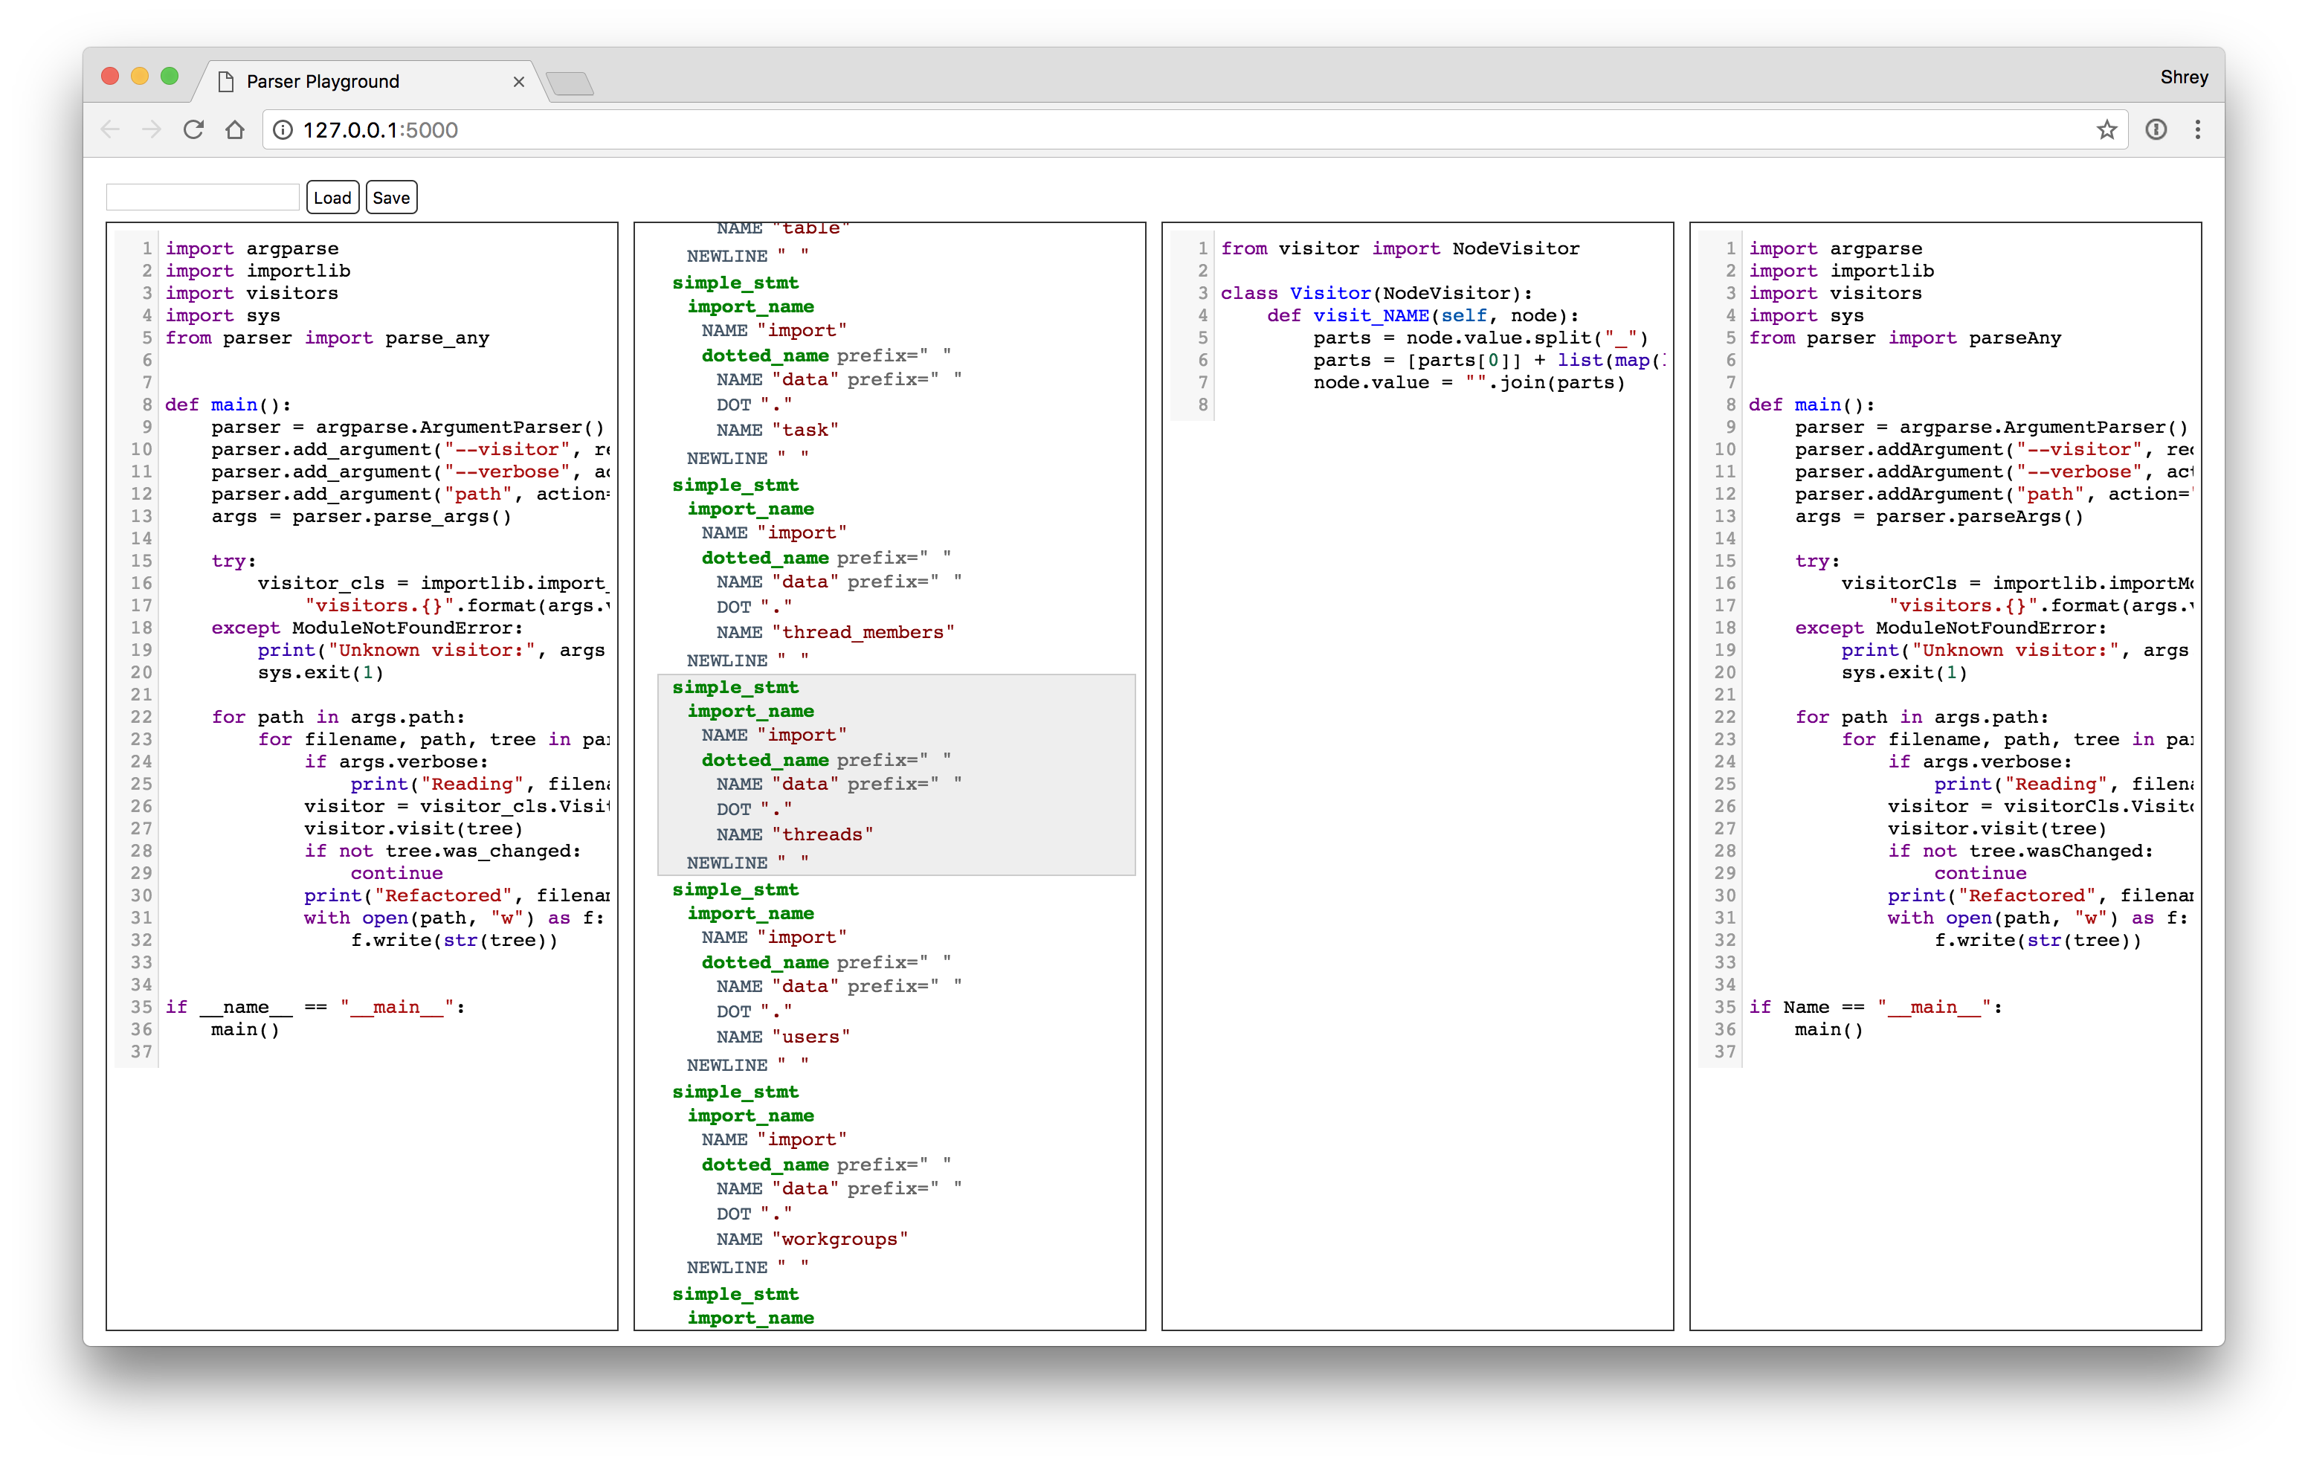Focus the filename text field
Viewport: 2308px width, 1465px height.
click(202, 198)
